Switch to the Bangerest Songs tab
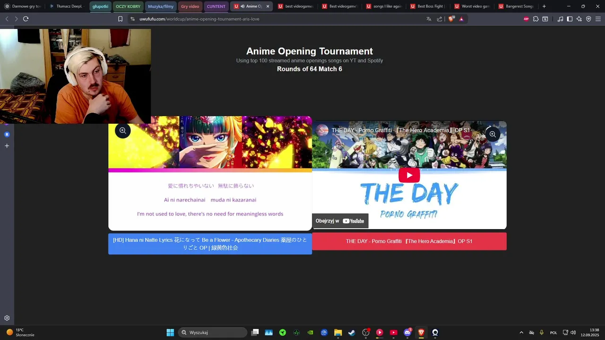Image resolution: width=605 pixels, height=340 pixels. [516, 6]
